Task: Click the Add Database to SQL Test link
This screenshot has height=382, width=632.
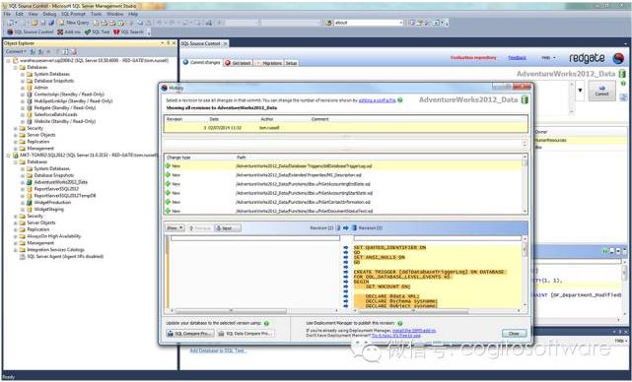Action: click(x=218, y=350)
